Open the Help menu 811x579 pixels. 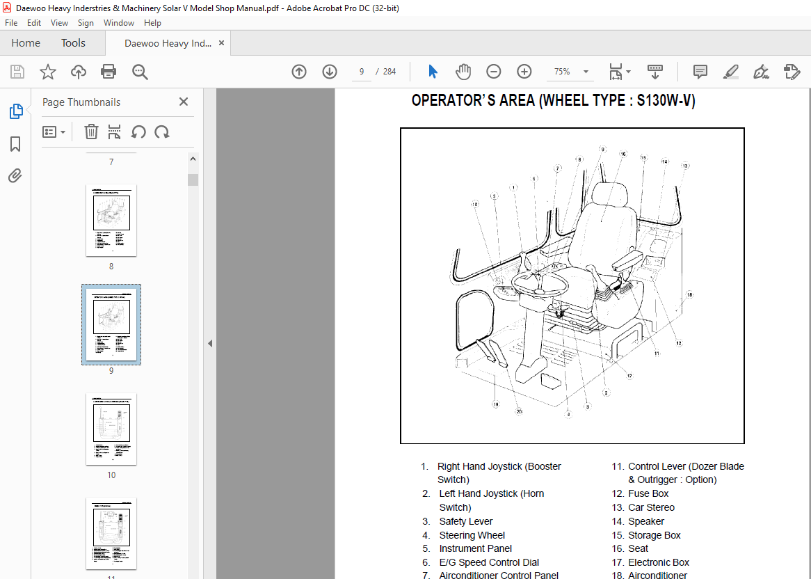pos(152,23)
